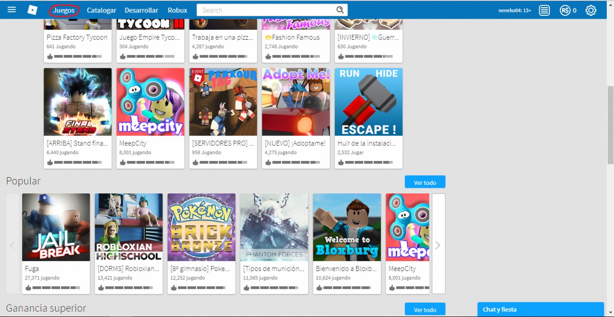Open Final Stand game thumbnail
The image size is (614, 317).
coord(78,102)
